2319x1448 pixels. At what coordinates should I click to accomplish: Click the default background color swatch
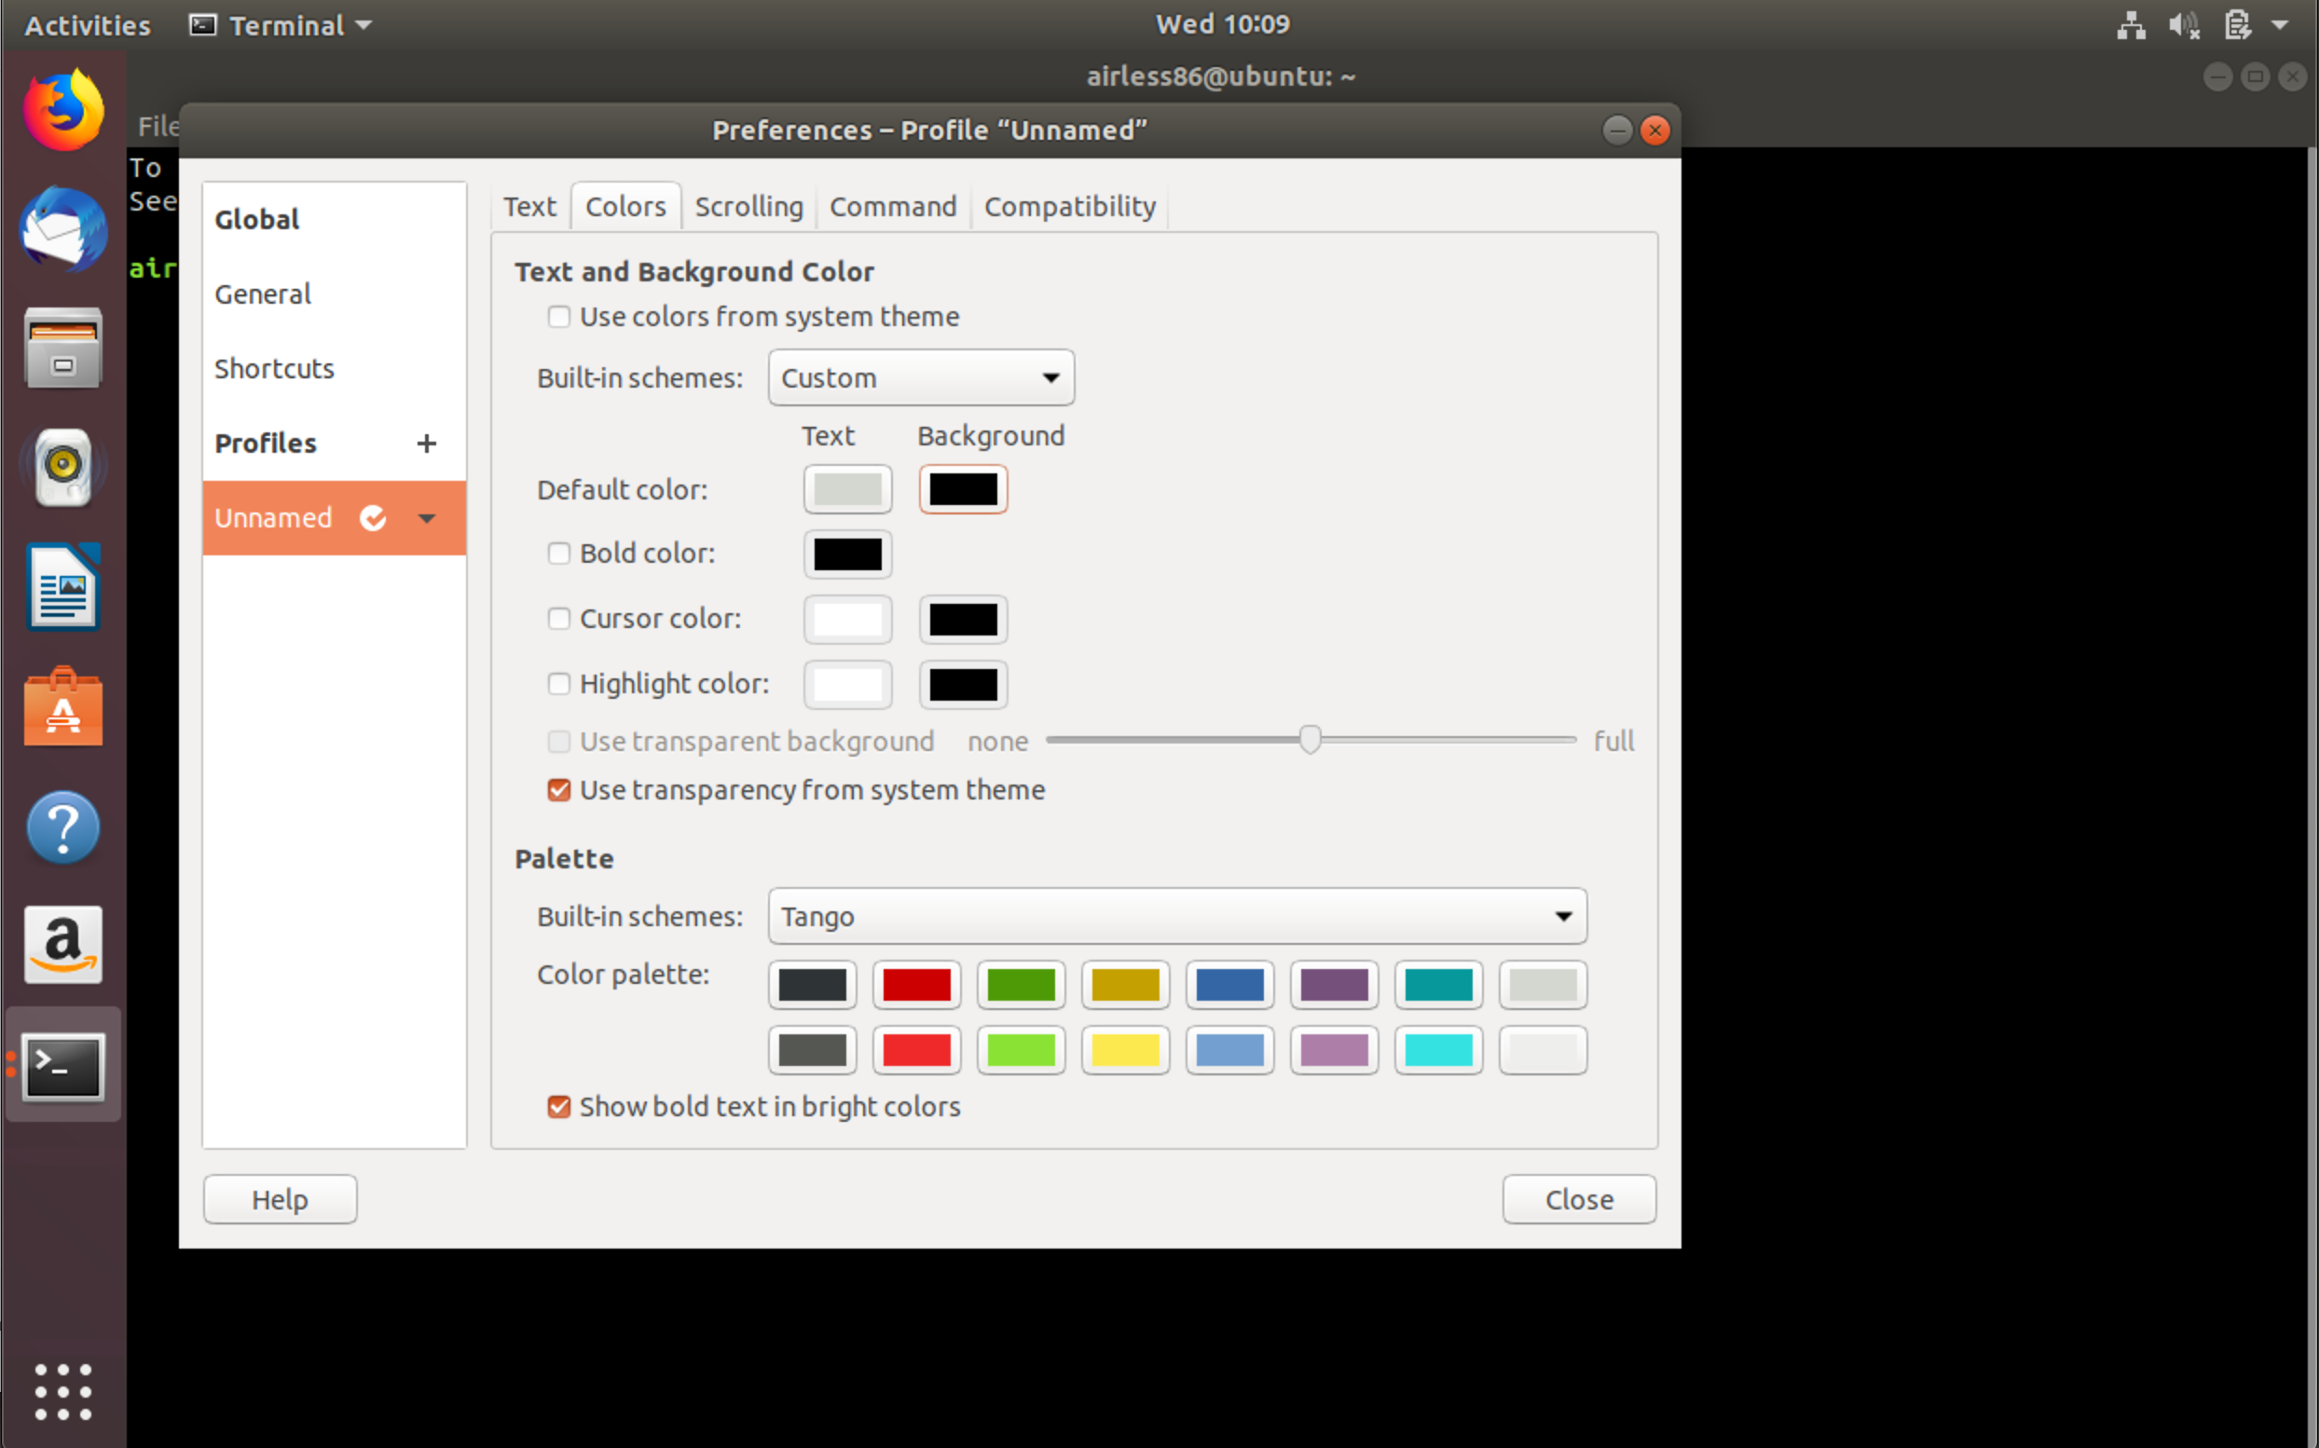(963, 489)
